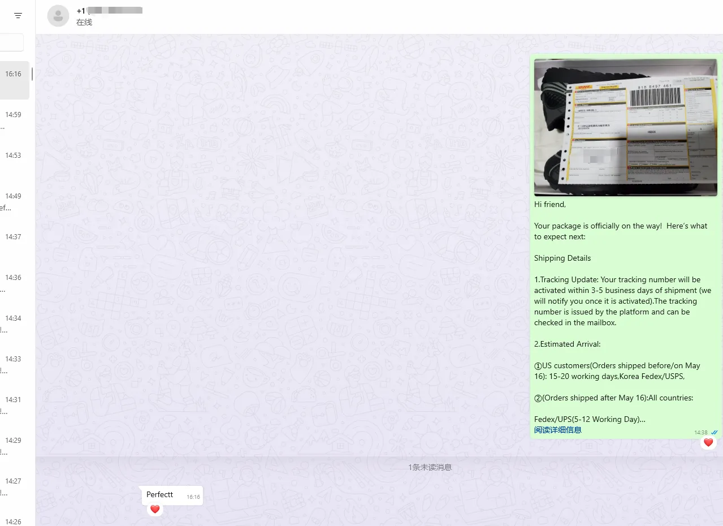
Task: Open the chat list filter icon
Action: 18,16
